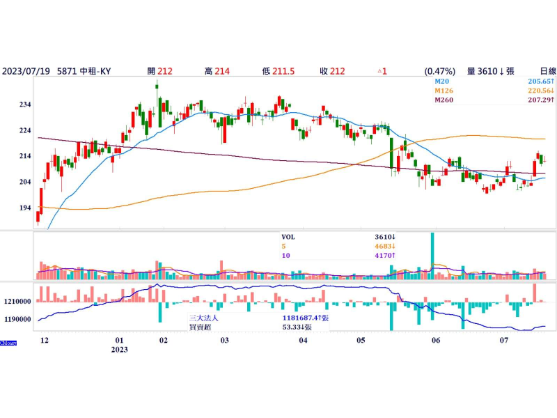Click the 買賣超 legend label

click(200, 327)
